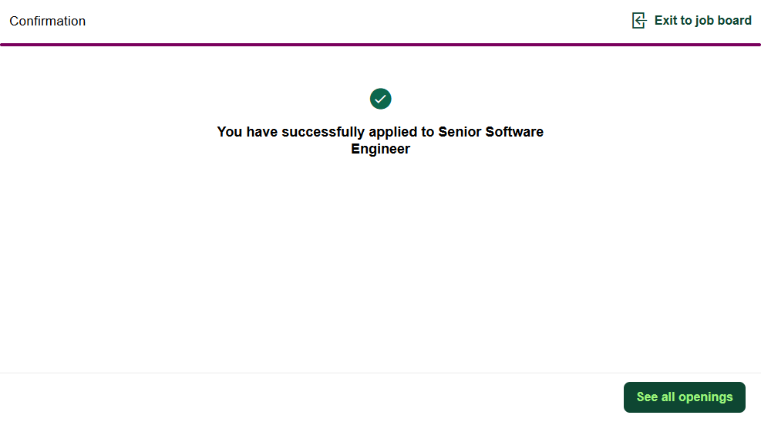The image size is (761, 422).
Task: Select the 'Senior Software' job title text
Action: click(490, 132)
